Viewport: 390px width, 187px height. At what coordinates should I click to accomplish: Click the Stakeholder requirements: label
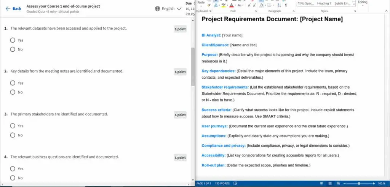click(x=225, y=87)
